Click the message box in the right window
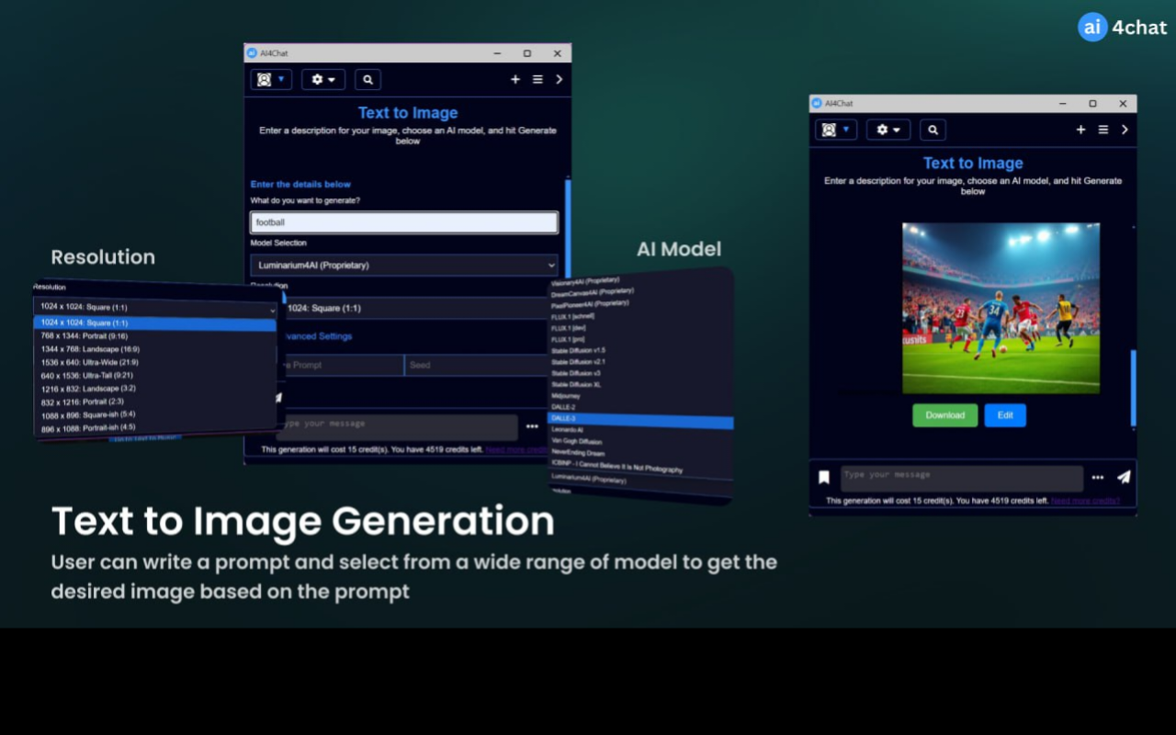This screenshot has width=1176, height=735. point(962,478)
